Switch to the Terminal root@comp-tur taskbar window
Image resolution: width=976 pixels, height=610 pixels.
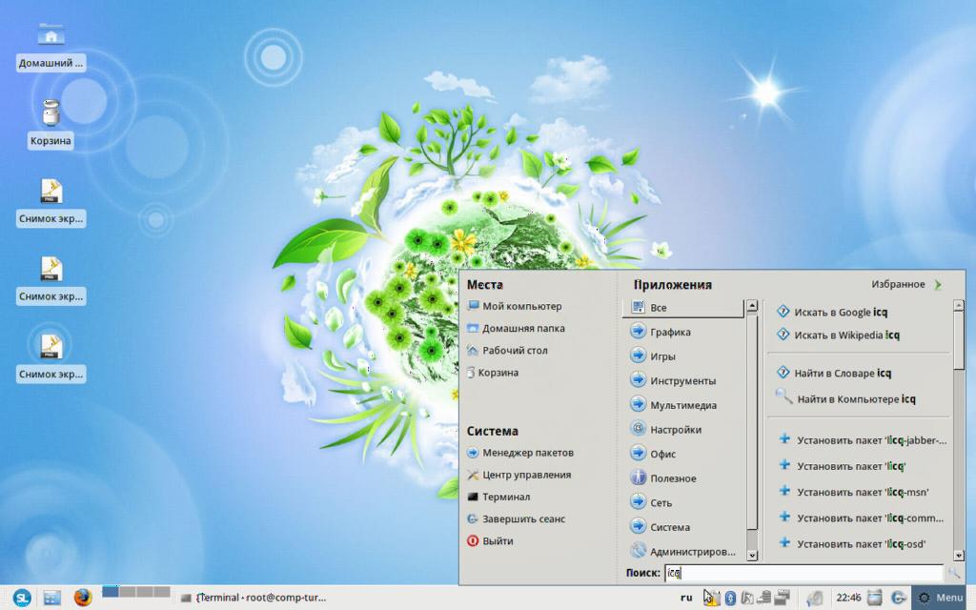click(x=254, y=598)
